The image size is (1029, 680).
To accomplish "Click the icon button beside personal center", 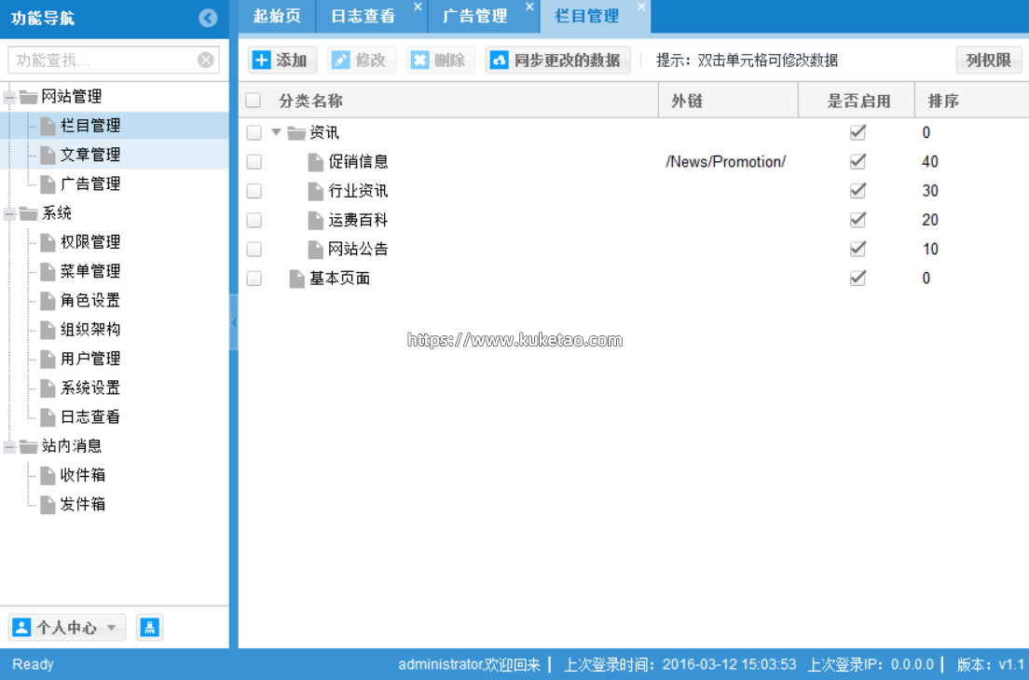I will [x=149, y=628].
